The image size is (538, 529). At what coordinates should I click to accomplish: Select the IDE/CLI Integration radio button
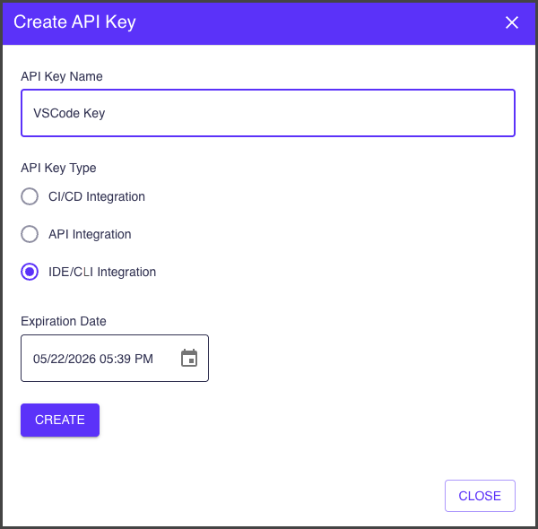pyautogui.click(x=30, y=272)
